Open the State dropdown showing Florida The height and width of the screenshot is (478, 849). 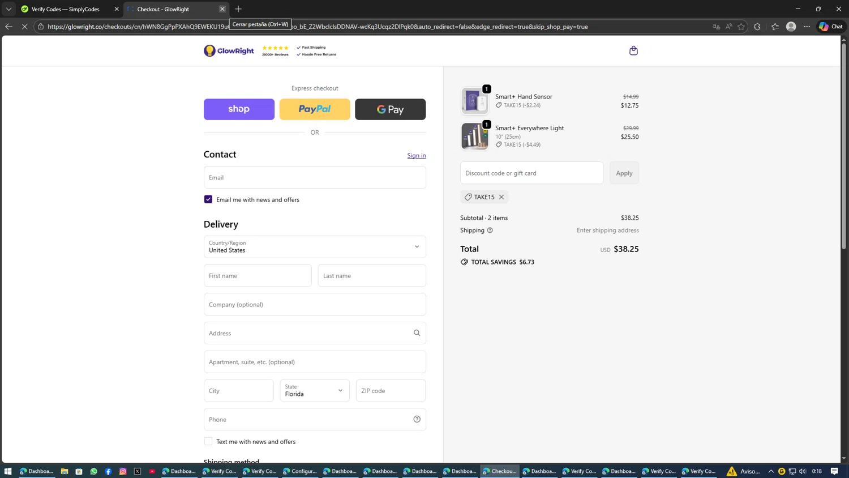click(x=315, y=391)
